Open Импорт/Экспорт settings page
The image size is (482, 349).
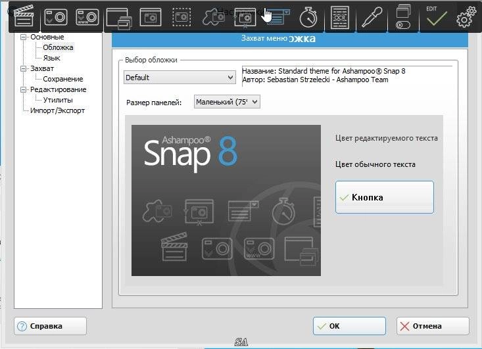57,110
